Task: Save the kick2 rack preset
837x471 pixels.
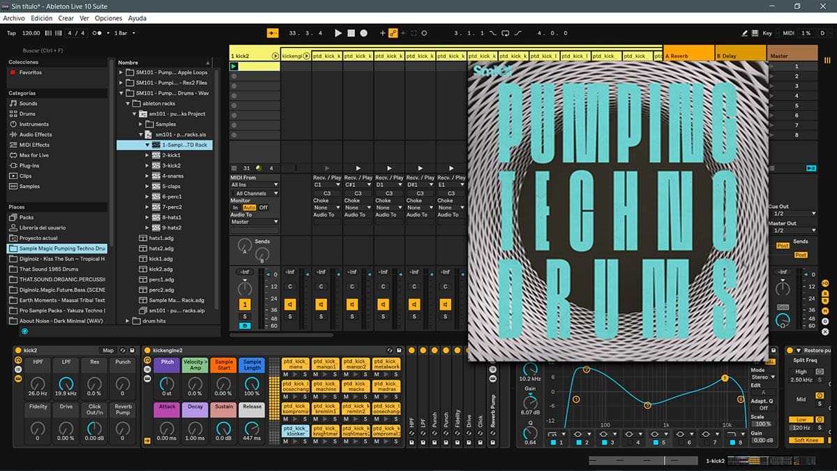Action: click(x=132, y=350)
